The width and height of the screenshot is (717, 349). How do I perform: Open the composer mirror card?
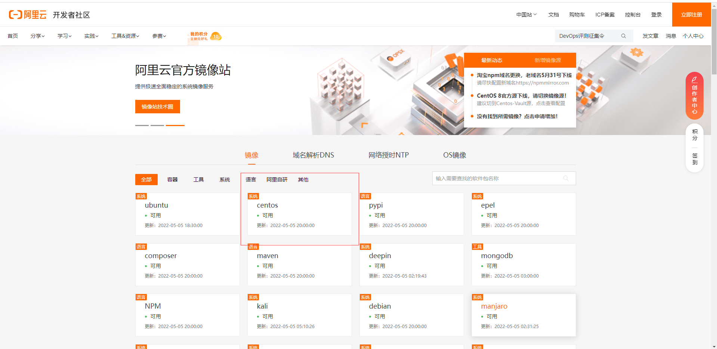pyautogui.click(x=188, y=264)
